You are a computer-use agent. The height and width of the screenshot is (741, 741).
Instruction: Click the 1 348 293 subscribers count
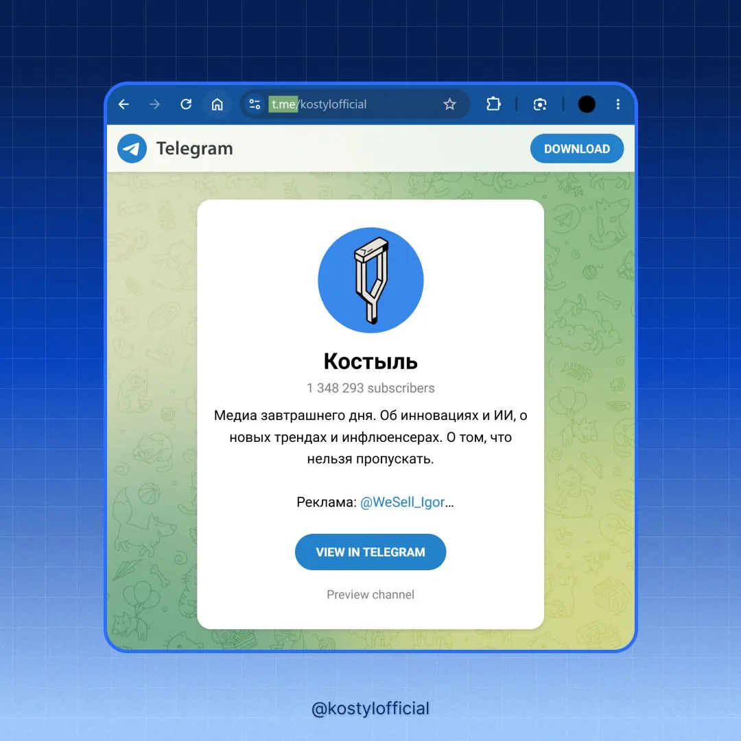coord(370,388)
